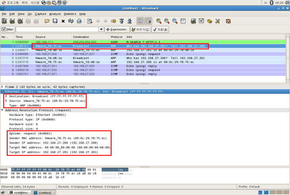The image size is (290, 195).
Task: Expand the Frame 2 tree node
Action: click(x=2, y=87)
